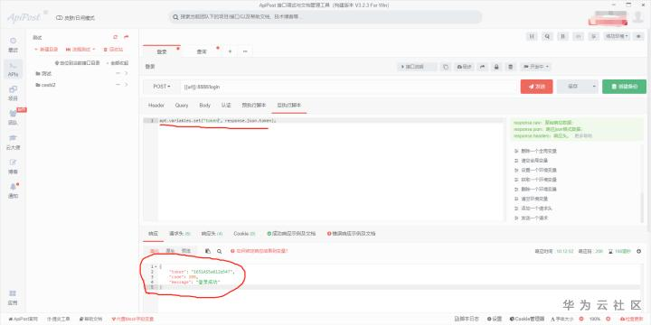Open the 最近 (recent) sidebar section
651x325 pixels.
[13, 45]
